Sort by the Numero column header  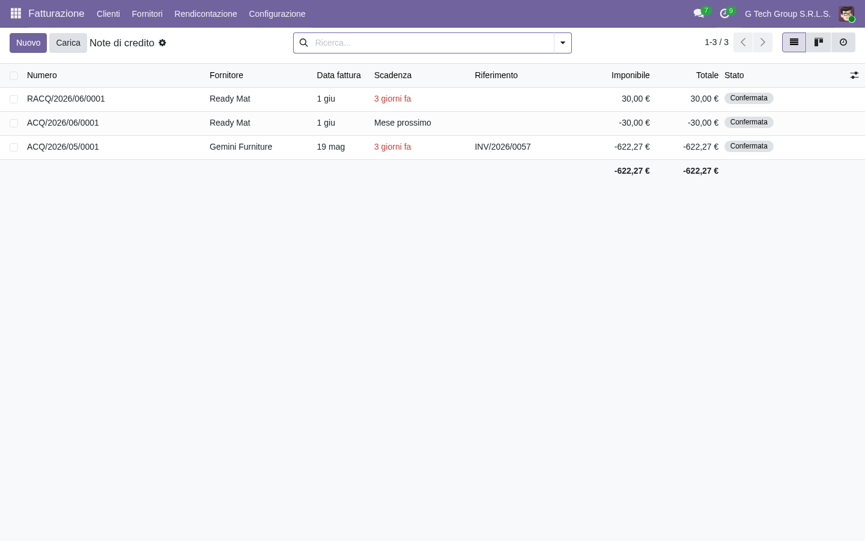[x=42, y=75]
